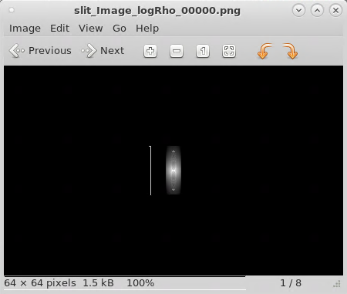Click the thin white vertical line in image
This screenshot has height=294, width=347.
150,171
